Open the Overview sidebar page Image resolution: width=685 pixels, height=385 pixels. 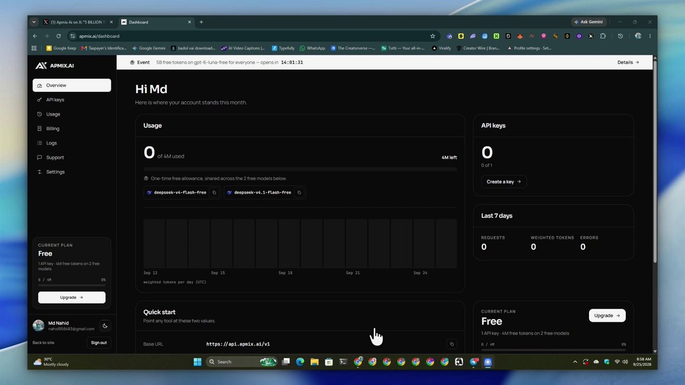point(72,86)
